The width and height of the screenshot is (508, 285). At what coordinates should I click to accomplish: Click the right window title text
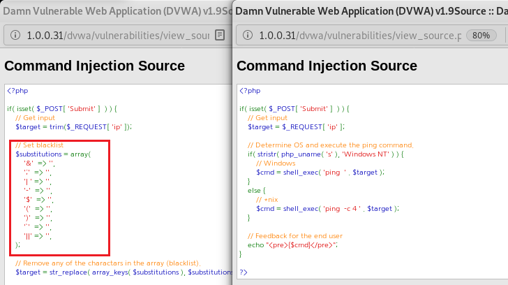pos(371,11)
